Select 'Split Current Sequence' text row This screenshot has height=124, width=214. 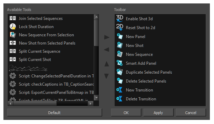40,51
